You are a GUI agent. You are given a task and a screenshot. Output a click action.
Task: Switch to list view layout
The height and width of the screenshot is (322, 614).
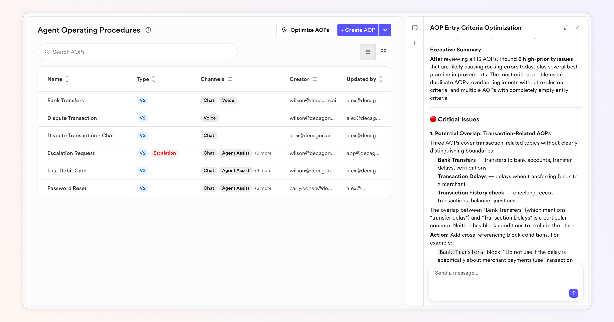[368, 52]
